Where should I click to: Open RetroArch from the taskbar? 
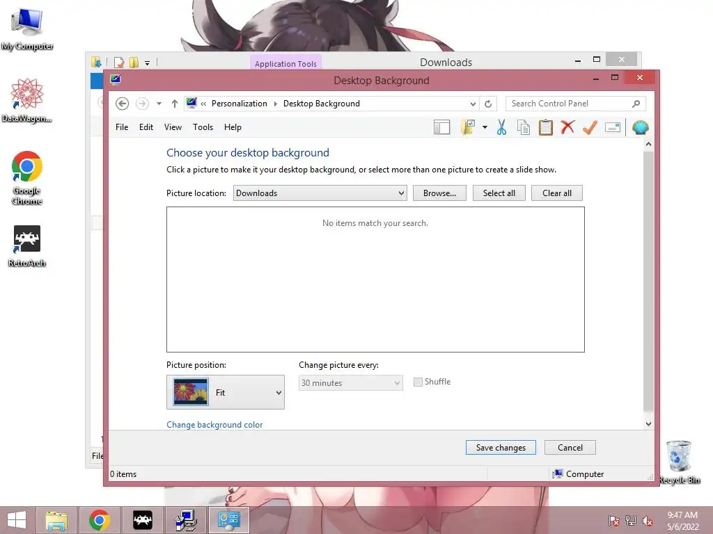(x=142, y=520)
